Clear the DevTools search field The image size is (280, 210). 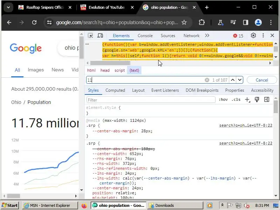pos(207,80)
